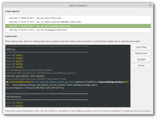158x119 pixels.
Task: Select the nemo-desktop.1000.crash report row
Action: click(78, 26)
